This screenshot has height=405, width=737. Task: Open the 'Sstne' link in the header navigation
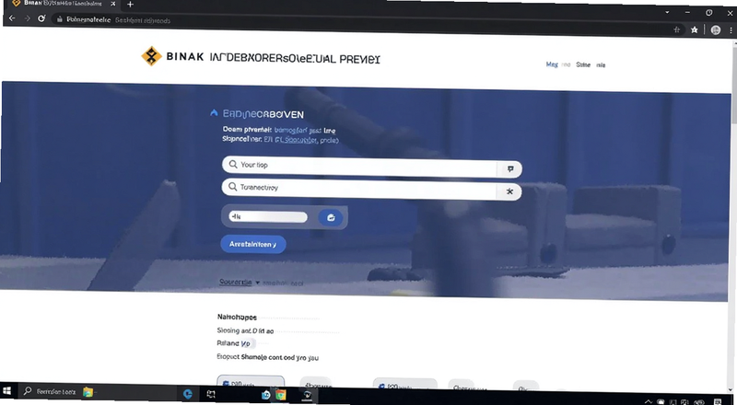pyautogui.click(x=583, y=64)
